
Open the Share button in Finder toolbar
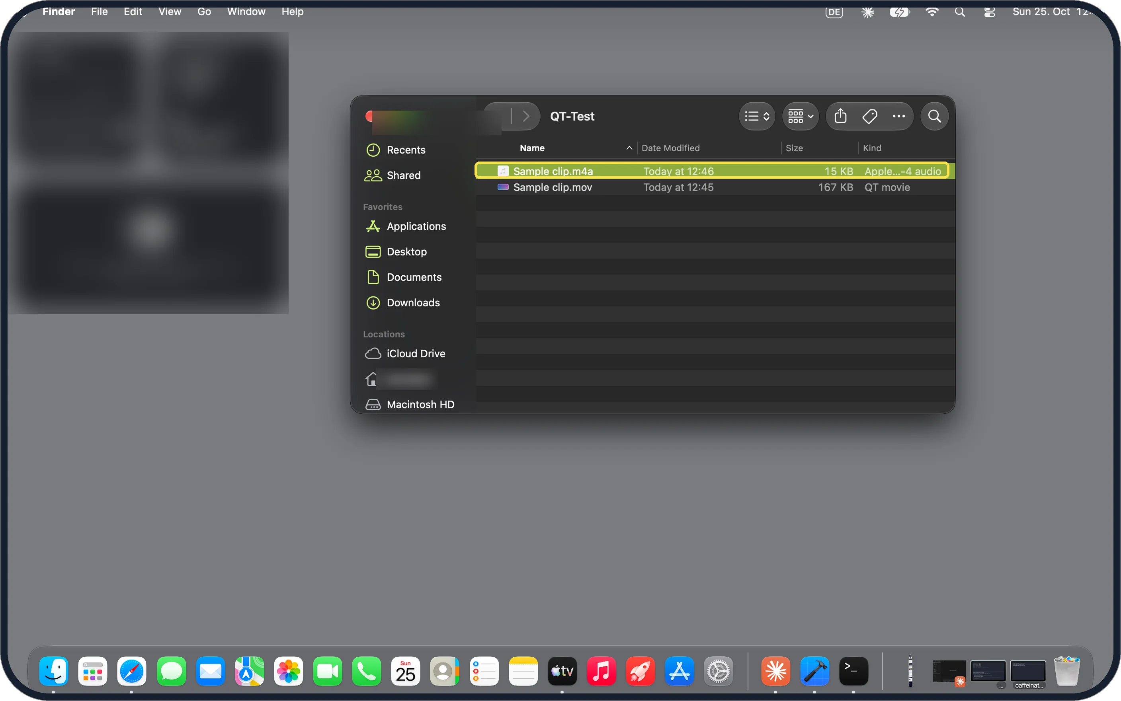(840, 116)
